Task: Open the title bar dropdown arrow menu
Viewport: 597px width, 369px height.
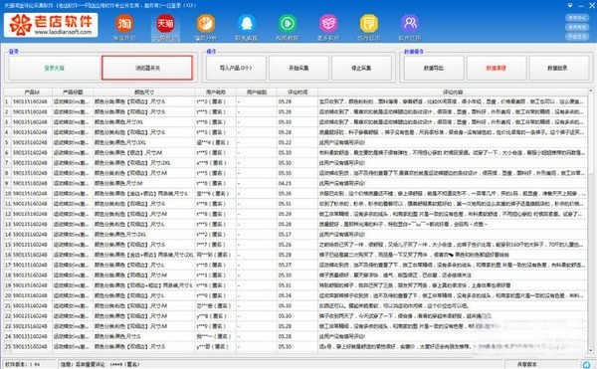Action: click(x=570, y=5)
